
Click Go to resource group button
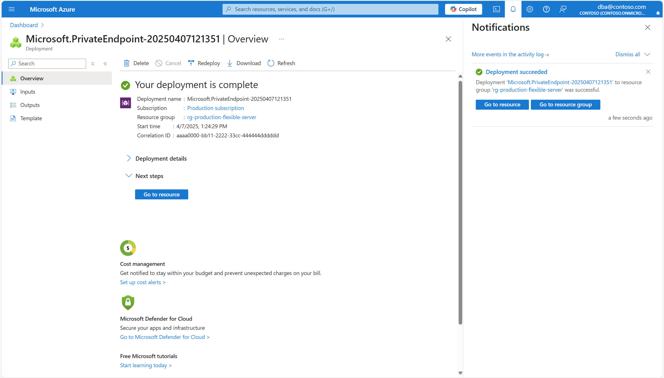tap(565, 104)
